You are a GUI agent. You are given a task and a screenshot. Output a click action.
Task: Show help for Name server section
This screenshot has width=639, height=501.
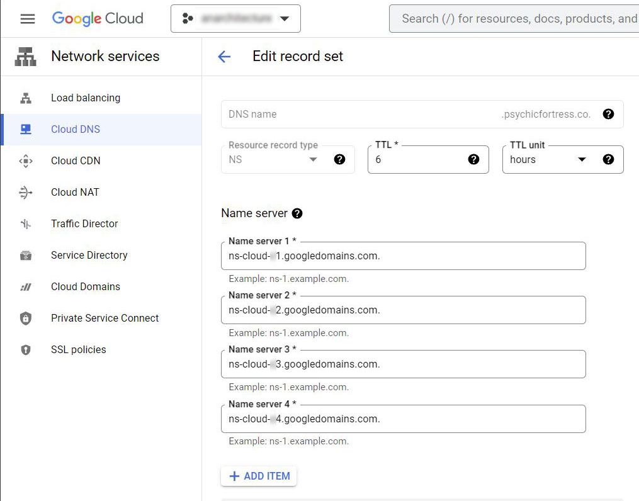[297, 213]
